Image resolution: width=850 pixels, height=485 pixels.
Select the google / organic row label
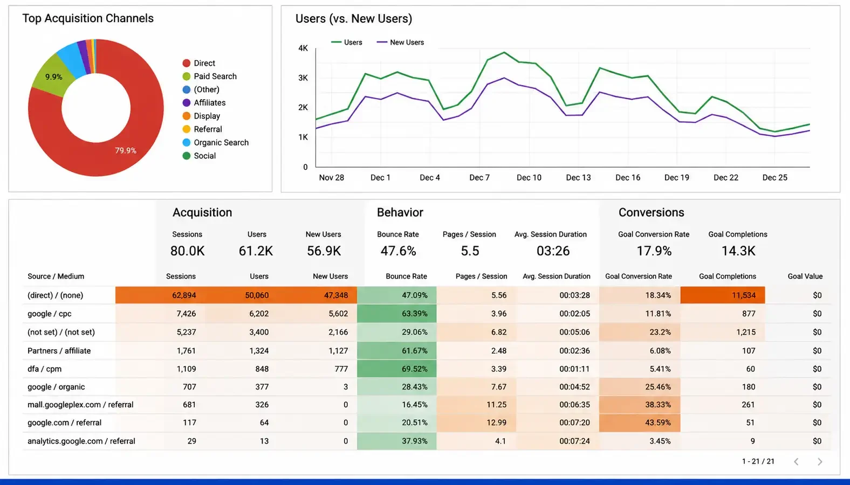tap(56, 387)
